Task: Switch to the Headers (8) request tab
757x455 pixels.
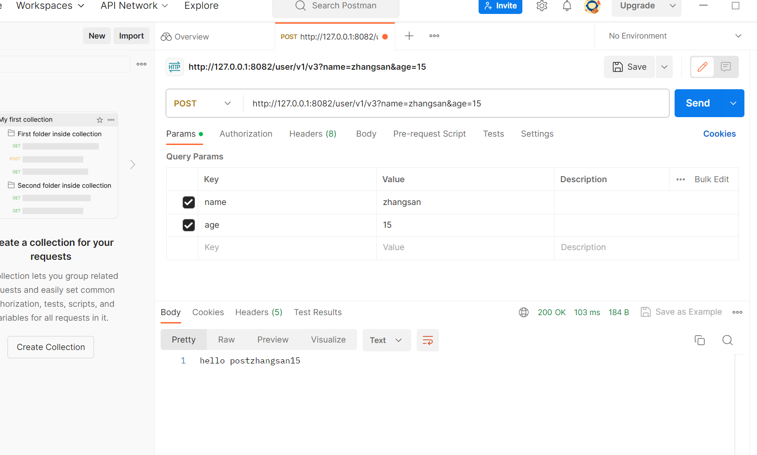Action: coord(313,134)
